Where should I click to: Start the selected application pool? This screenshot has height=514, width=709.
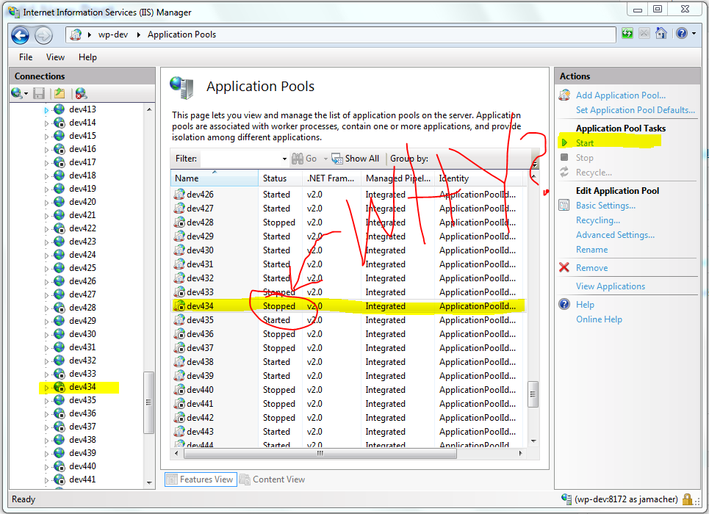pos(585,143)
